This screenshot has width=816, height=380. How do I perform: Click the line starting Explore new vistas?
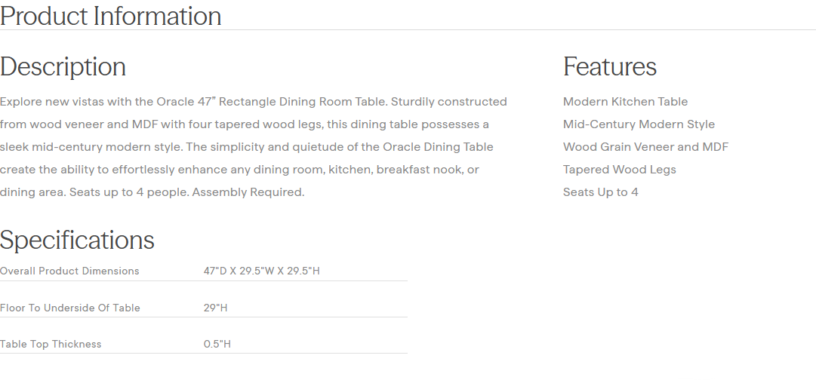pyautogui.click(x=253, y=102)
